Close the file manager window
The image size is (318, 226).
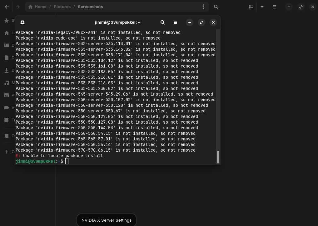pos(312,7)
